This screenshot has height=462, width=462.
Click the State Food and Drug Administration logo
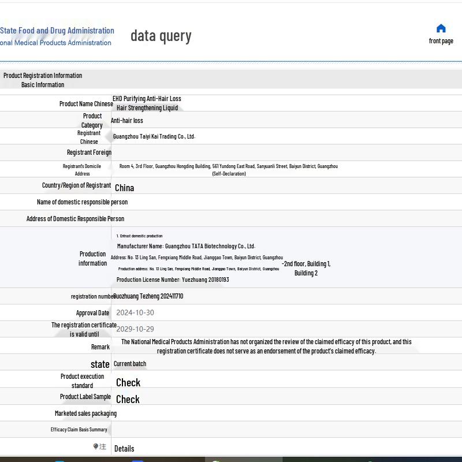[x=57, y=36]
